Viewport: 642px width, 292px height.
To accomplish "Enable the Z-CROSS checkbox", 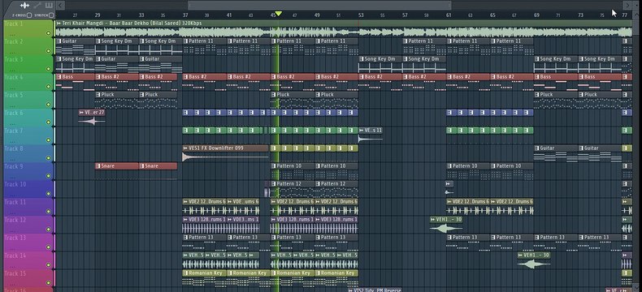I will (29, 15).
